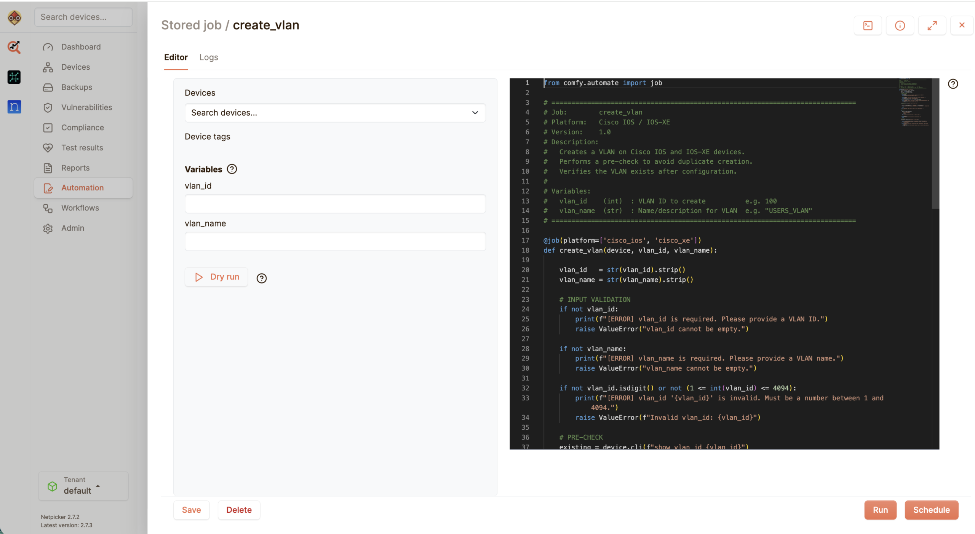Click the Netpicker owl logo icon

point(14,18)
